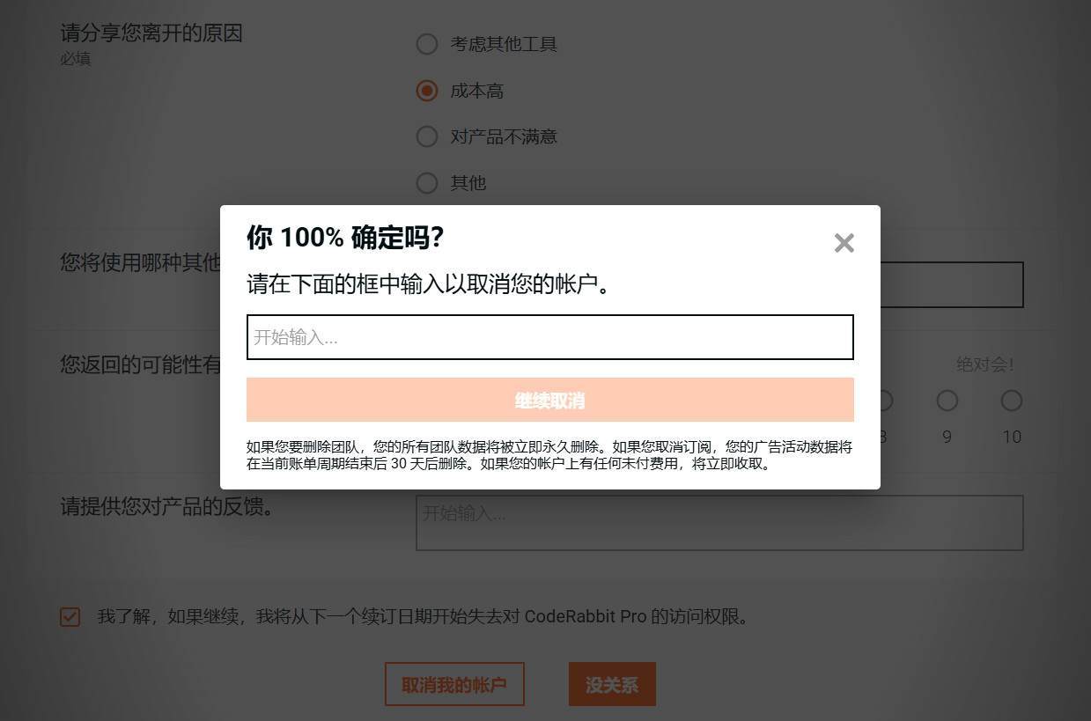Toggle the '我了解' acknowledgment checkbox

(x=70, y=617)
